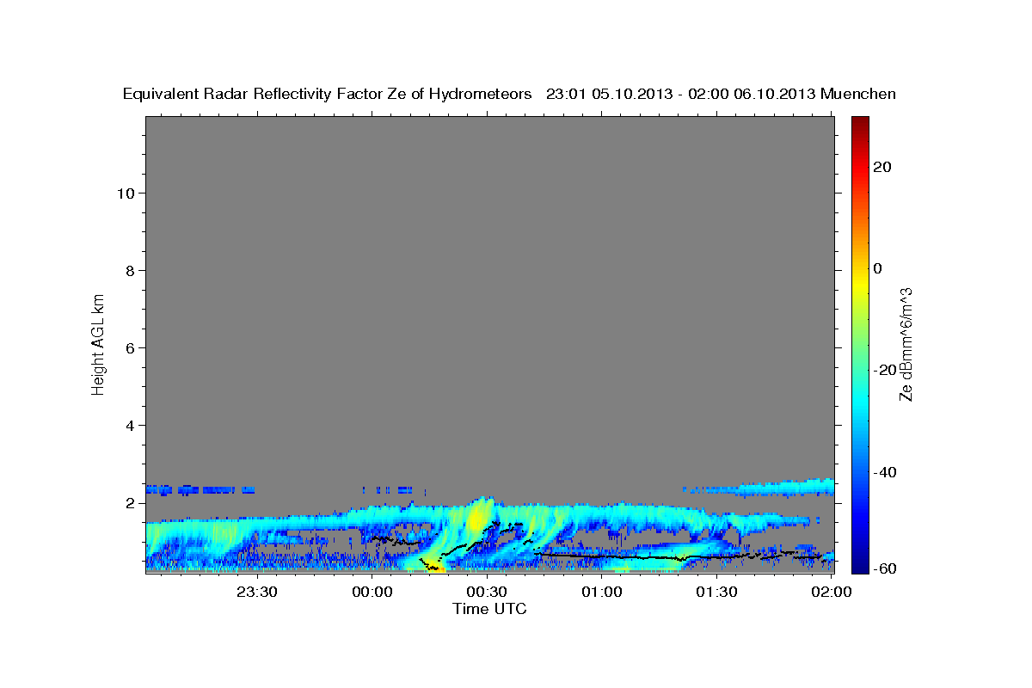
Task: Click the 'Time UTC' axis label
Action: click(489, 609)
